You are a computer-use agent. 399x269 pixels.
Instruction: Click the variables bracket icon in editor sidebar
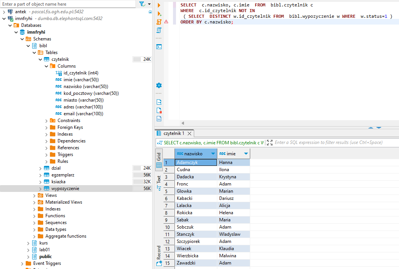[159, 119]
